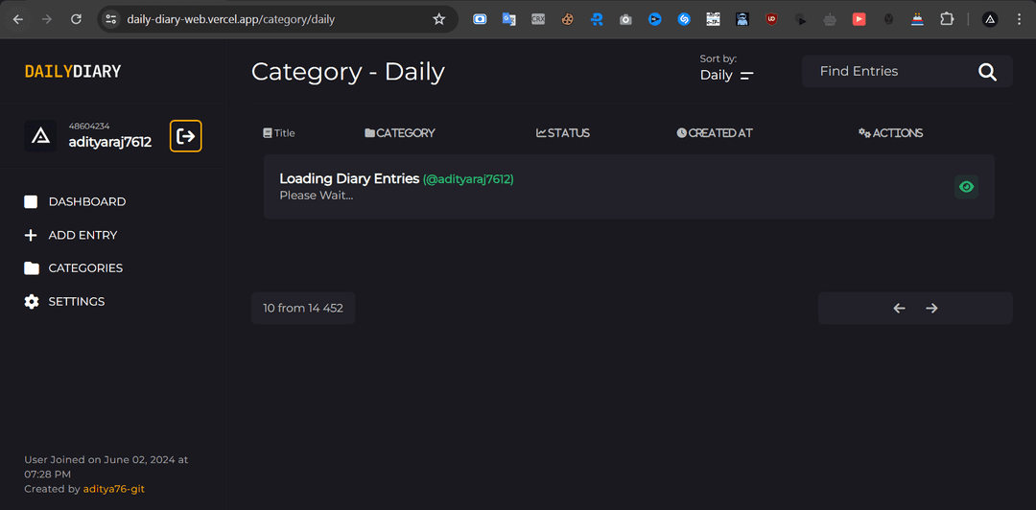Open the aditya76-git creator link

114,489
